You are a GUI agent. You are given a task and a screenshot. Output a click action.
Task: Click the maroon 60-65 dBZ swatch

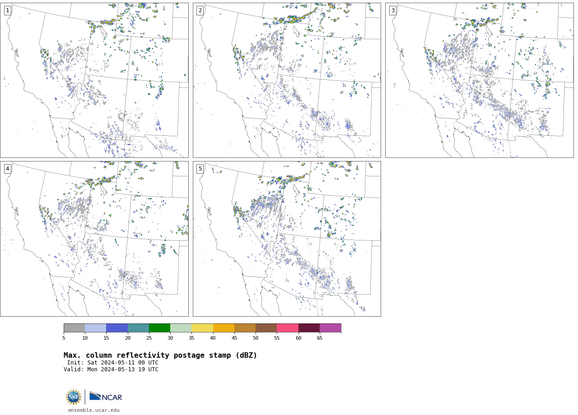pos(309,328)
